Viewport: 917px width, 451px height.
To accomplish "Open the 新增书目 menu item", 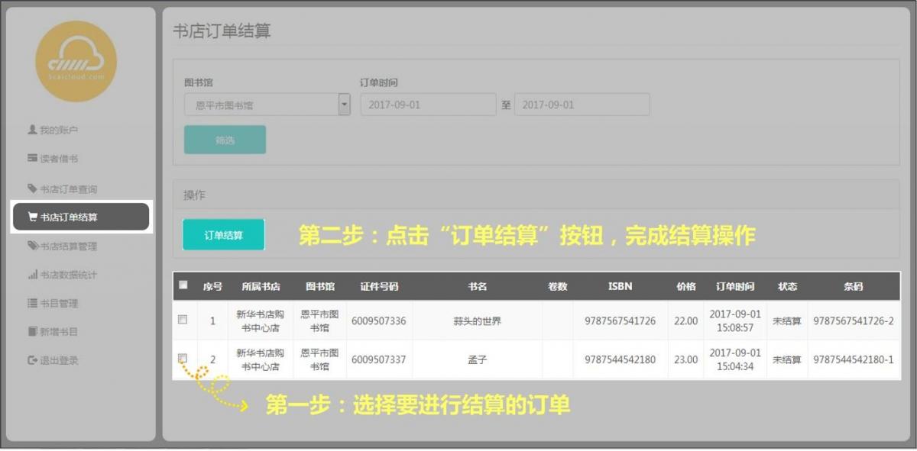I will [58, 332].
